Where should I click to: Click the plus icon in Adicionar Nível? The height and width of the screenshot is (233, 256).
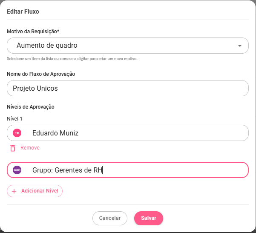pyautogui.click(x=14, y=191)
